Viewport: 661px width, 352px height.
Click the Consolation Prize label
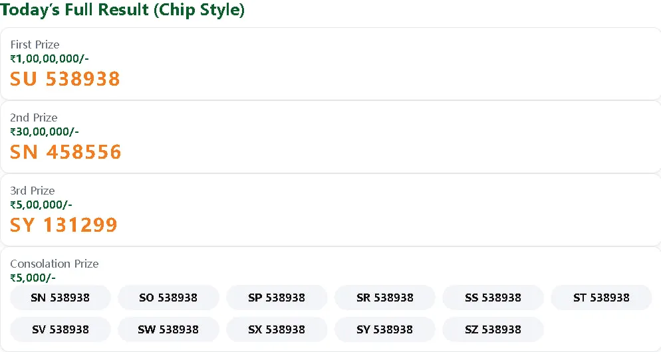coord(55,264)
